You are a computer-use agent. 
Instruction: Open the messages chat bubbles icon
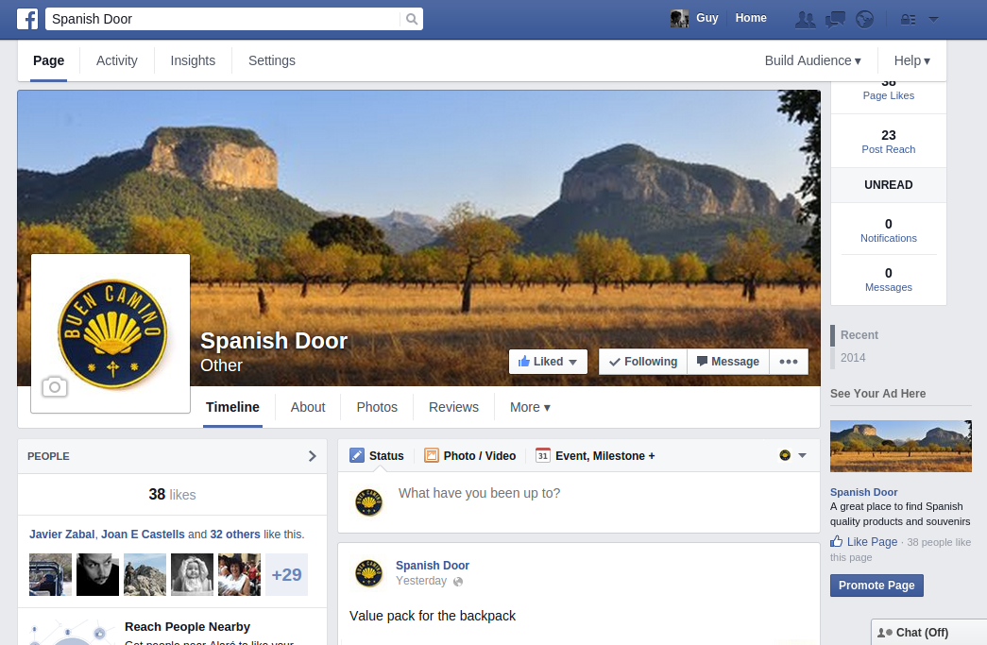point(835,20)
